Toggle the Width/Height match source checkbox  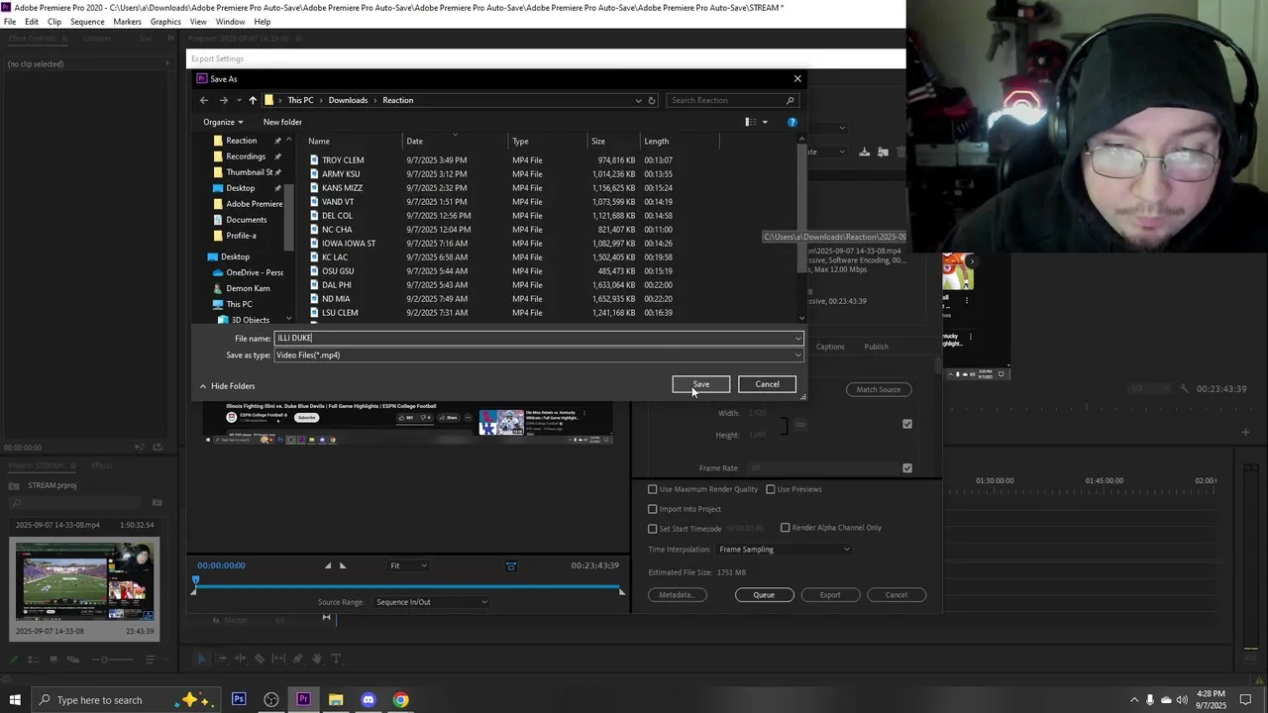907,424
